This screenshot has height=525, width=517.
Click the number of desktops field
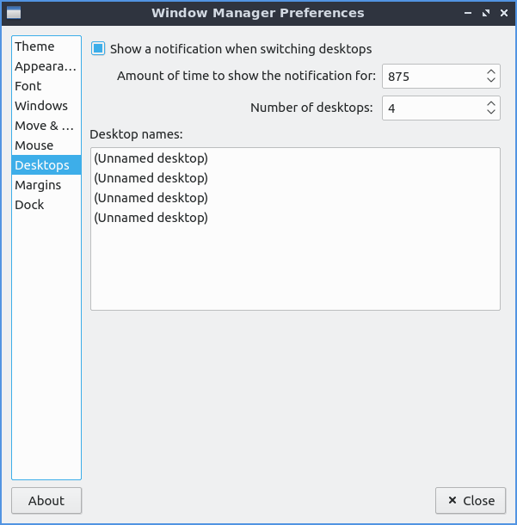click(430, 108)
